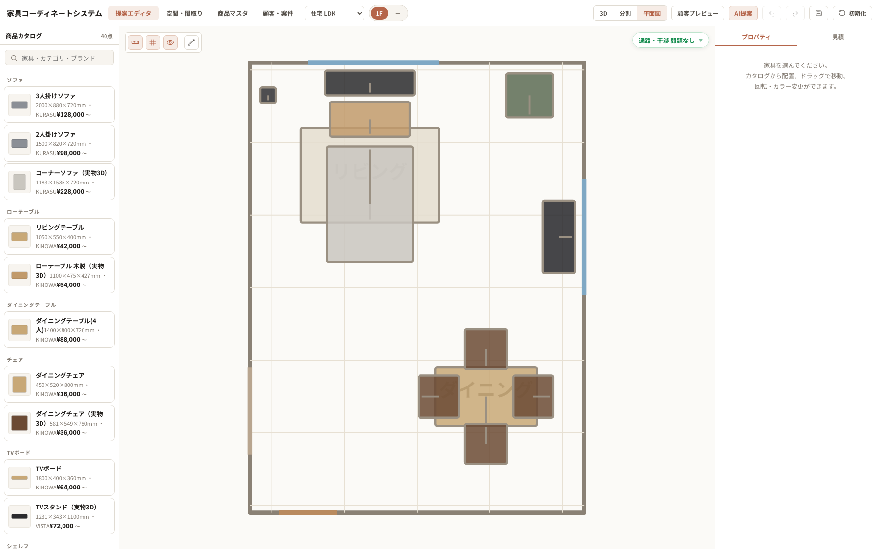Screen dimensions: 879x549
Task: Switch to the プロパティ panel tab
Action: 756,37
